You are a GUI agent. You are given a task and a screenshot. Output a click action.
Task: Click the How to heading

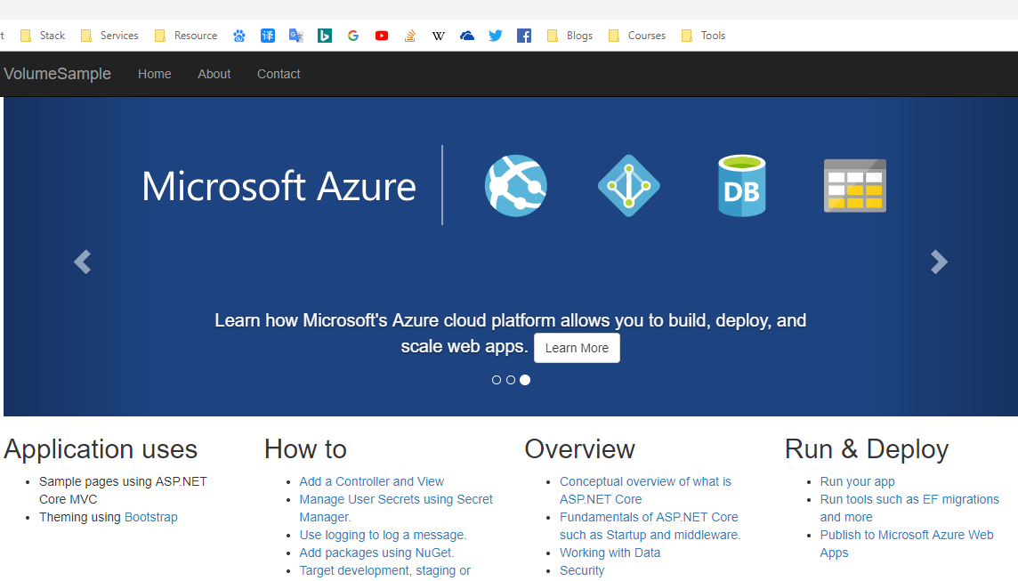tap(305, 449)
